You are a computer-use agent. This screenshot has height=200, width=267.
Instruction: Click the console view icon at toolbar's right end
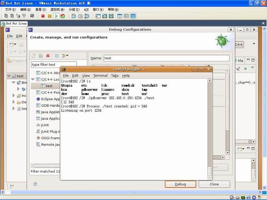tap(133, 16)
